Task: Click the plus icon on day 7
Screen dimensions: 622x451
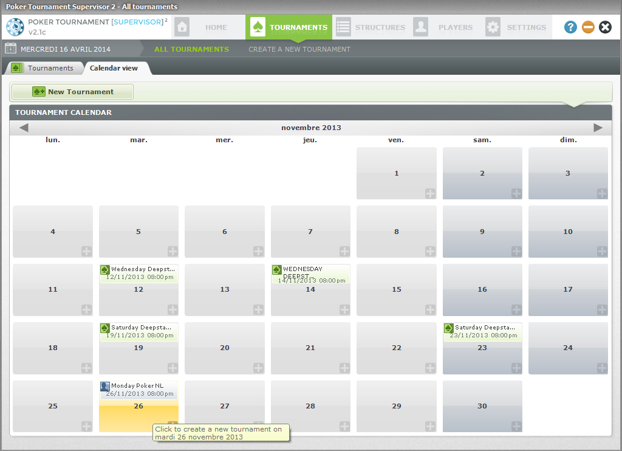Action: pyautogui.click(x=344, y=251)
